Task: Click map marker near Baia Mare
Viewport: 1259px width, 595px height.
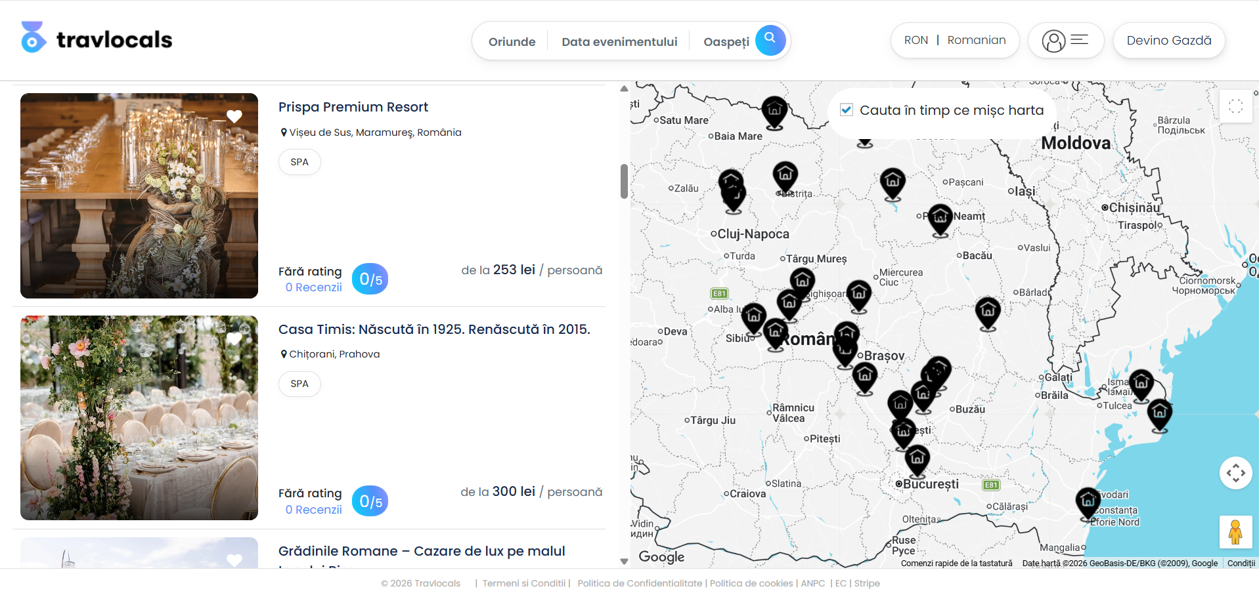Action: (774, 112)
